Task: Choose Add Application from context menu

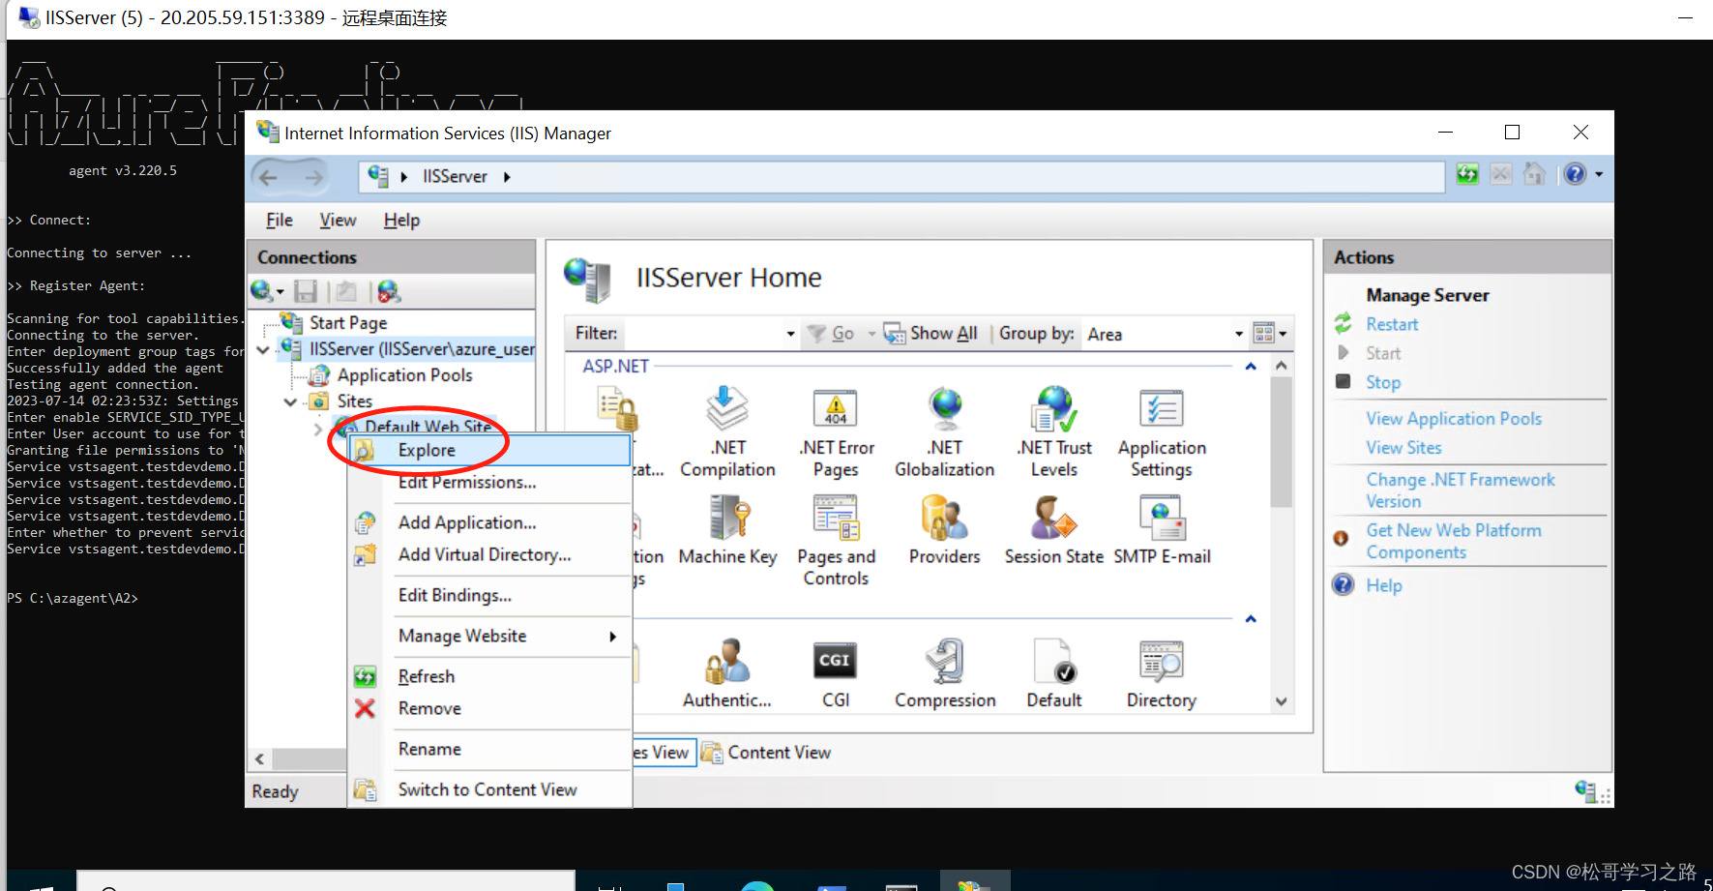Action: [x=489, y=522]
